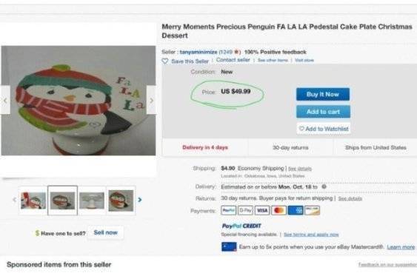Select the Visa card icon
Image resolution: width=417 pixels, height=273 pixels.
coord(262,210)
